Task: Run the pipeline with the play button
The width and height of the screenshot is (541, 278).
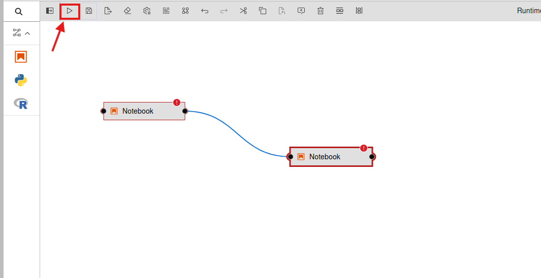Action: [x=70, y=11]
